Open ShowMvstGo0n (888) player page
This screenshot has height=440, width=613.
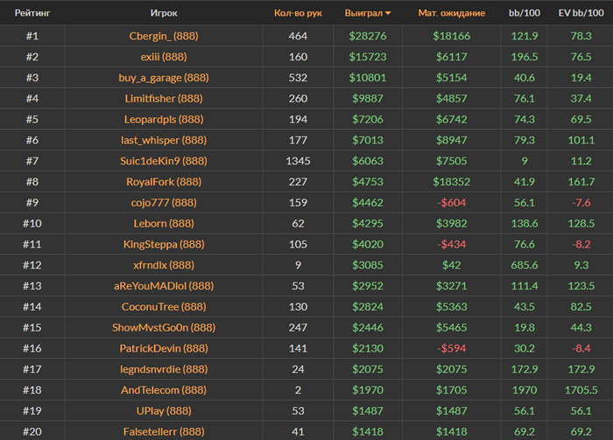point(163,327)
